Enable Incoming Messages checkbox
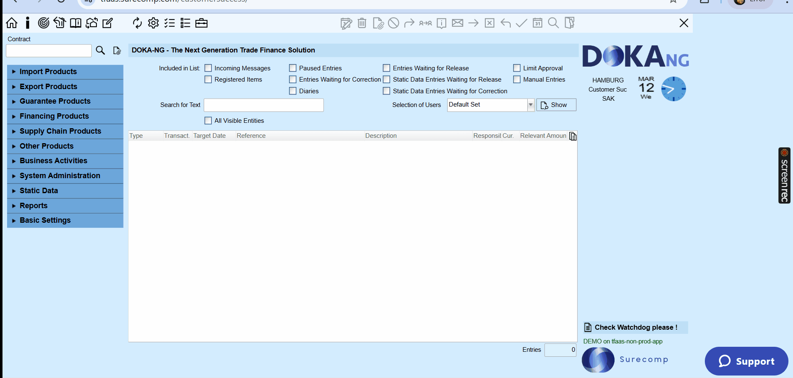 [x=208, y=68]
